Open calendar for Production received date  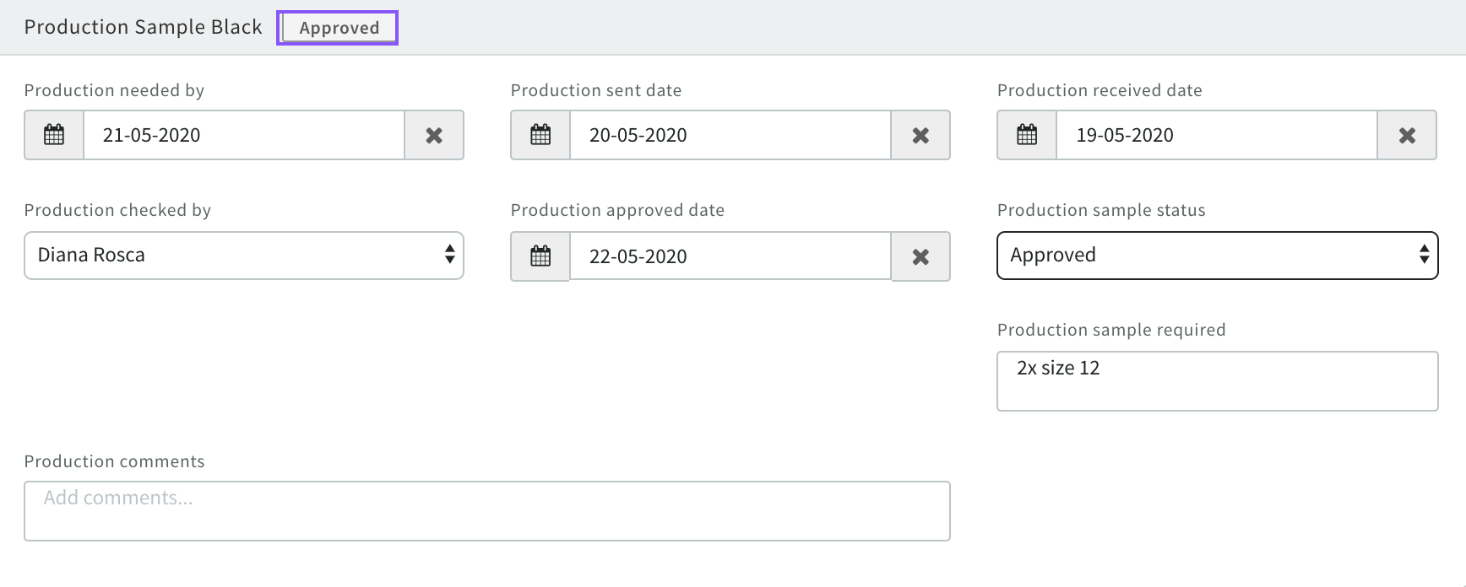pyautogui.click(x=1027, y=135)
